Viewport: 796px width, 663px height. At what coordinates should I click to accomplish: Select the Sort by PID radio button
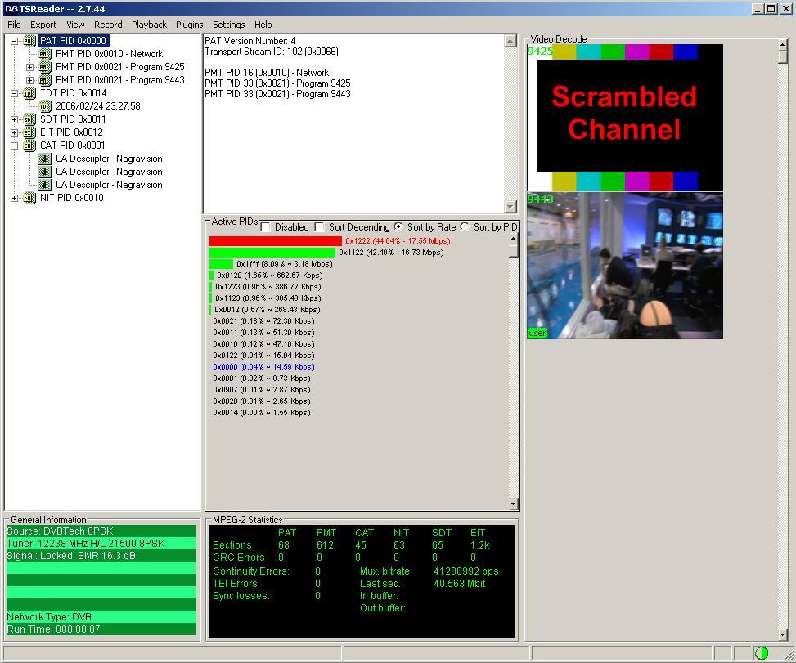(x=465, y=226)
